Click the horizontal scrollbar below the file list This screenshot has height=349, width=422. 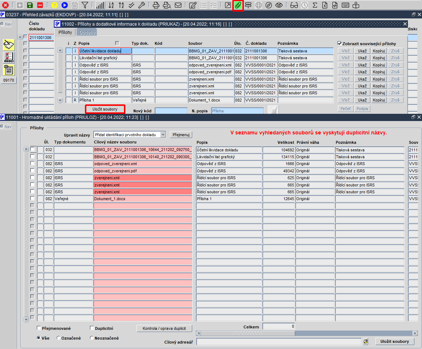[x=307, y=333]
